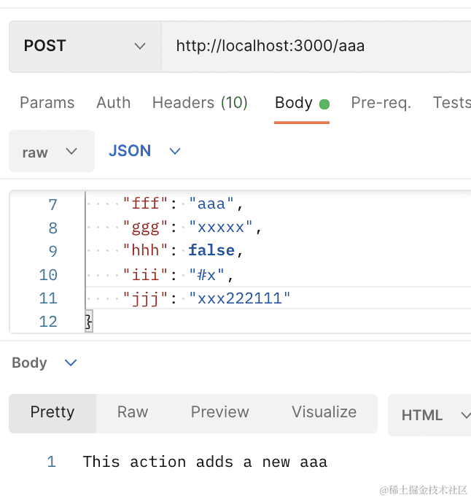Image resolution: width=471 pixels, height=499 pixels.
Task: Open the POST method dropdown
Action: [x=84, y=47]
